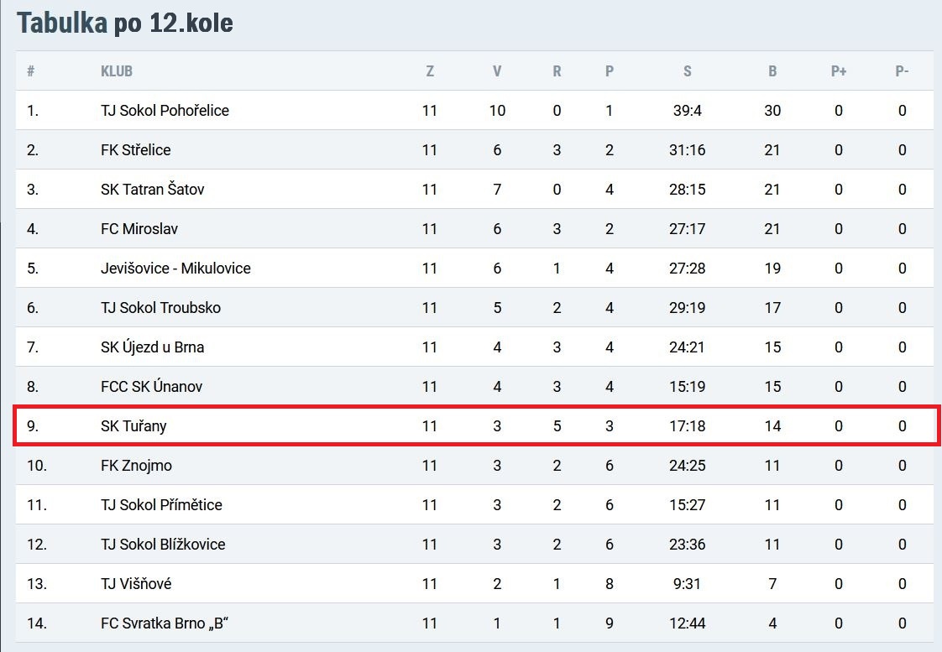Open highlighted SK Tuřany club name
The image size is (942, 652).
[x=133, y=426]
